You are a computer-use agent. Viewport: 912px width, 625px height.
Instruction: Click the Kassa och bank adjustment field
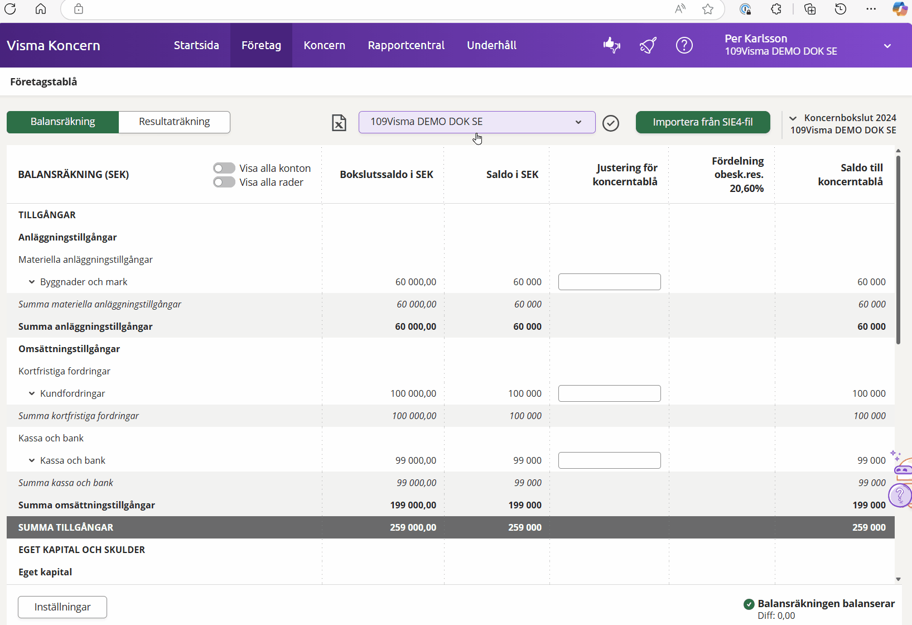pos(609,460)
